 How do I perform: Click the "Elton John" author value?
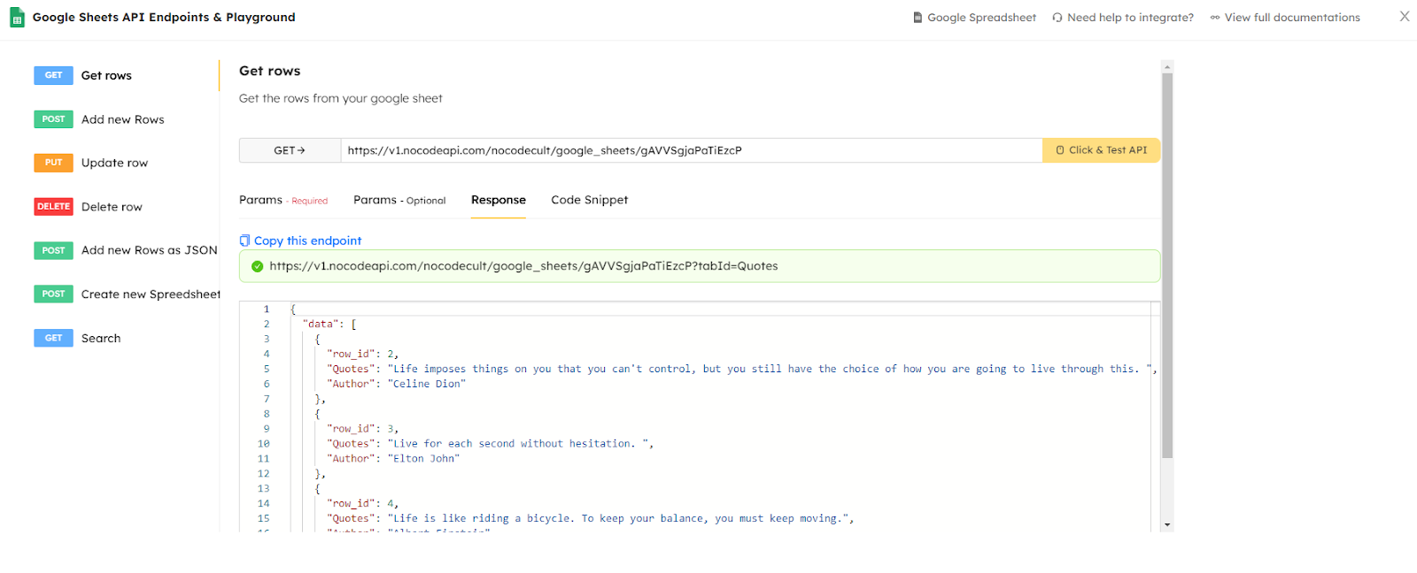coord(423,459)
